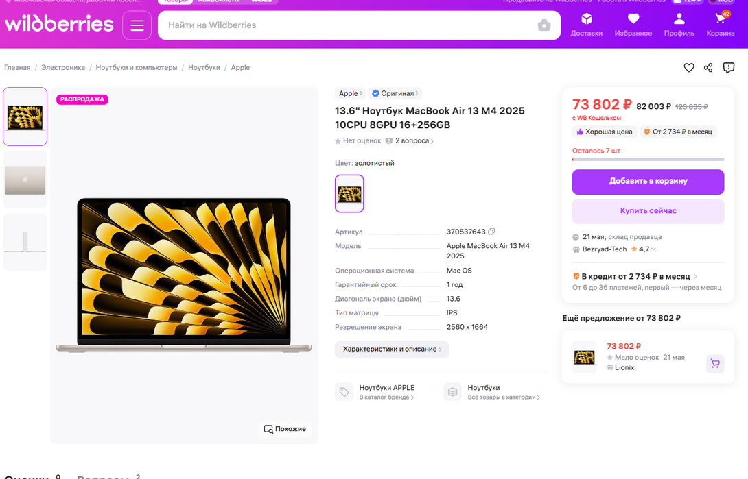This screenshot has width=748, height=479.
Task: Go to Электроника breadcrumb
Action: click(63, 68)
